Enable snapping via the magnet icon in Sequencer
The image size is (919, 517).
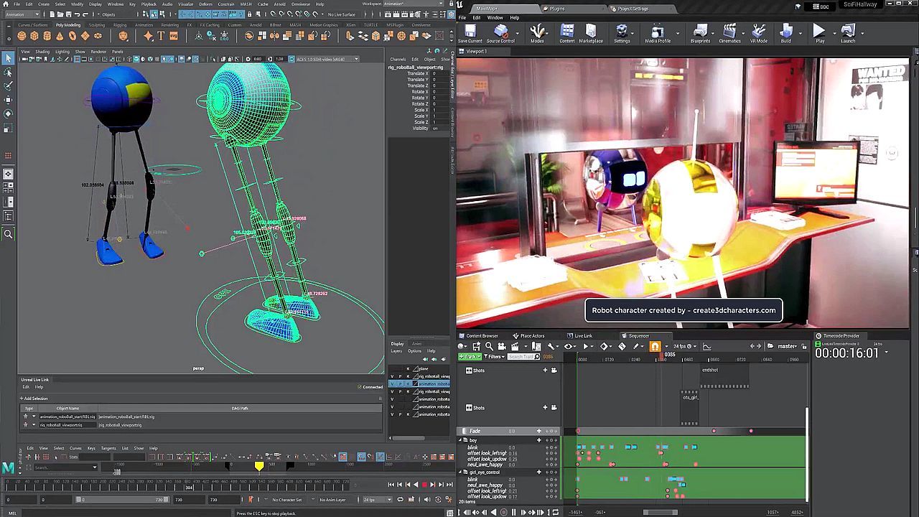pyautogui.click(x=654, y=345)
